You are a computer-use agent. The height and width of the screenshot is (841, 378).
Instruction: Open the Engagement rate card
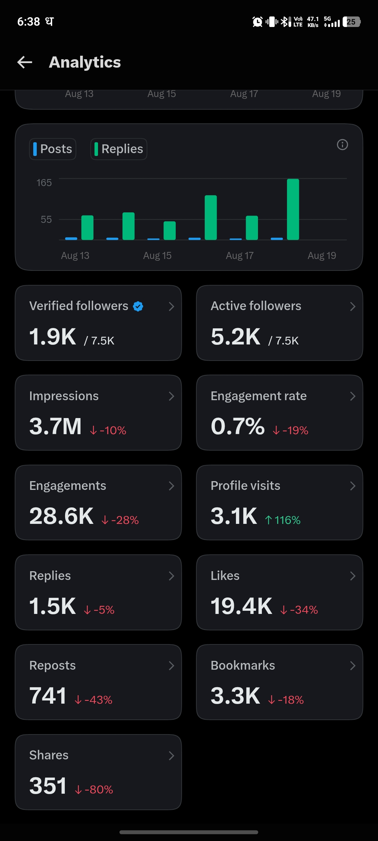tap(280, 413)
